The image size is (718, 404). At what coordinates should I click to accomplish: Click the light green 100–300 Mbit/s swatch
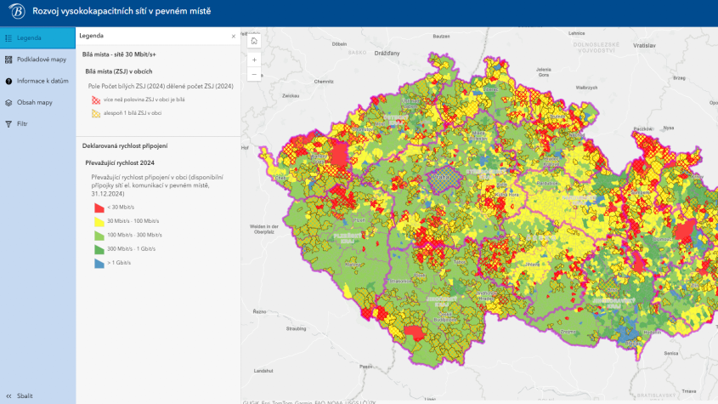click(x=99, y=234)
